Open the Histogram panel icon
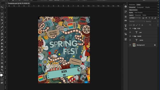160x90 pixels. [x=125, y=20]
